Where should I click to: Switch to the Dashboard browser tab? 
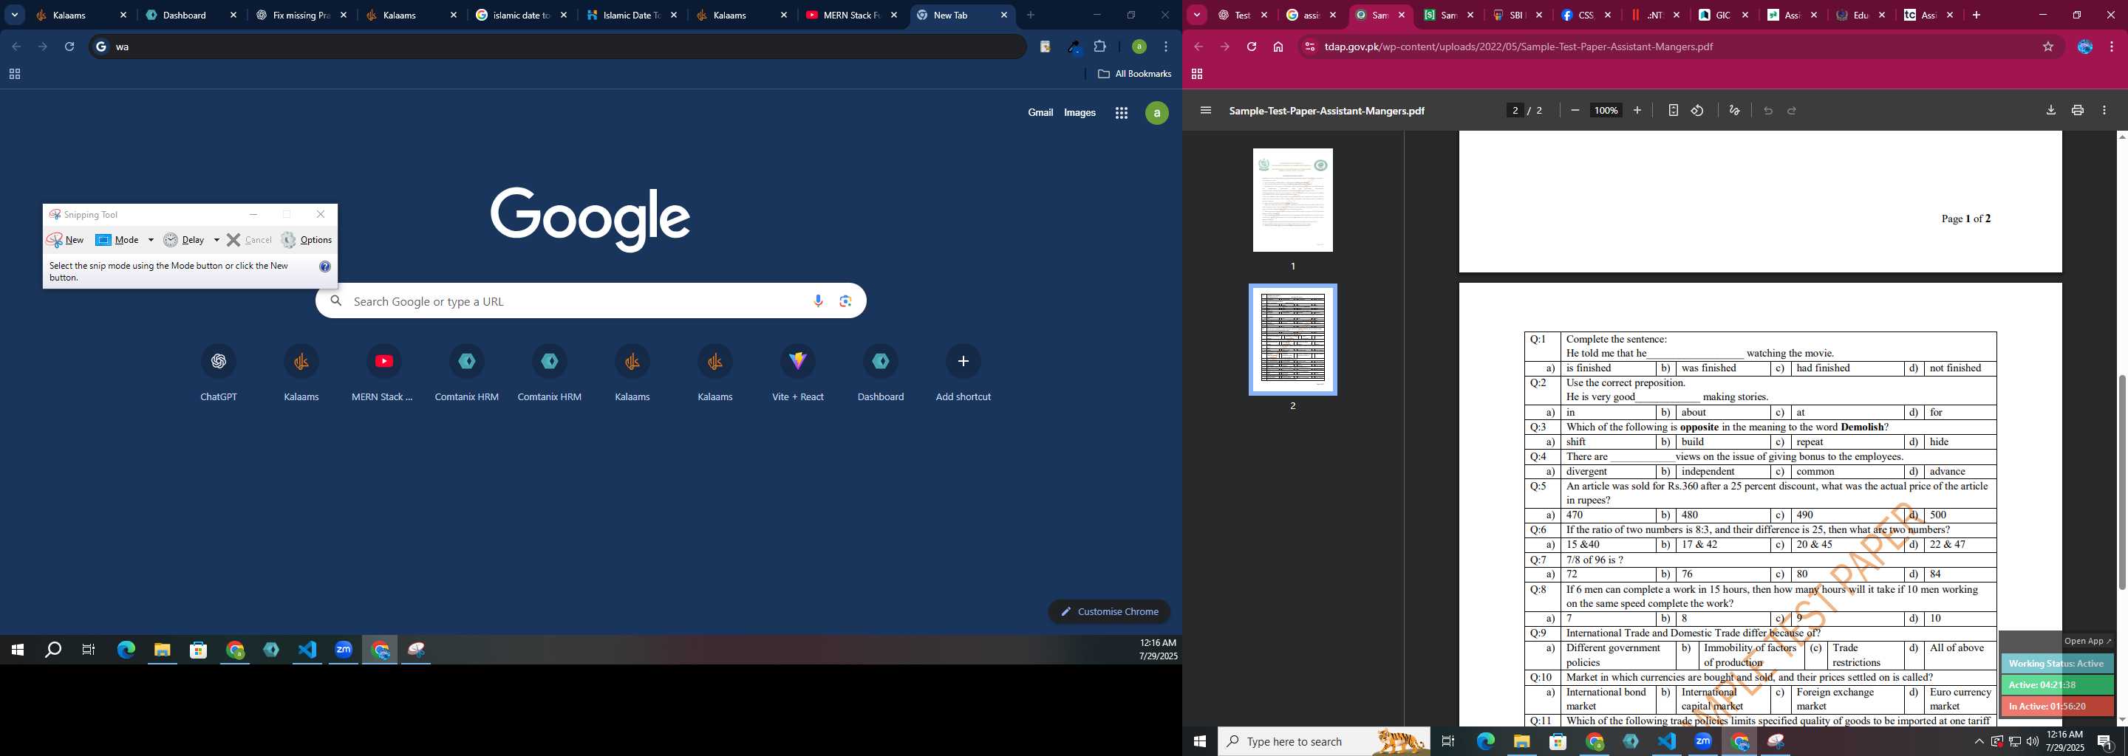[190, 15]
